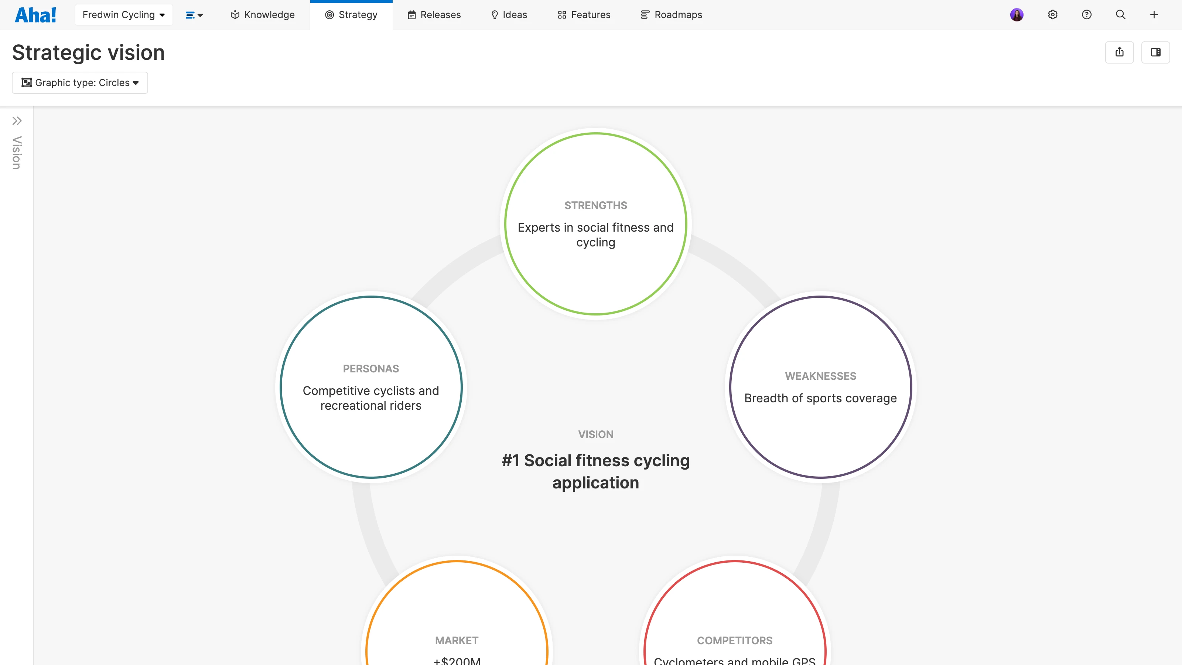Navigate to the Features tab
The height and width of the screenshot is (665, 1182).
coord(584,15)
